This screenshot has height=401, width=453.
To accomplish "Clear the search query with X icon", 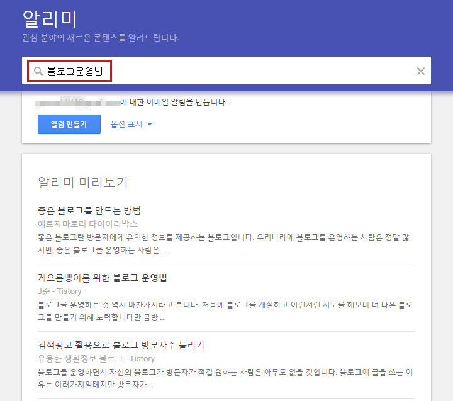I will 421,71.
